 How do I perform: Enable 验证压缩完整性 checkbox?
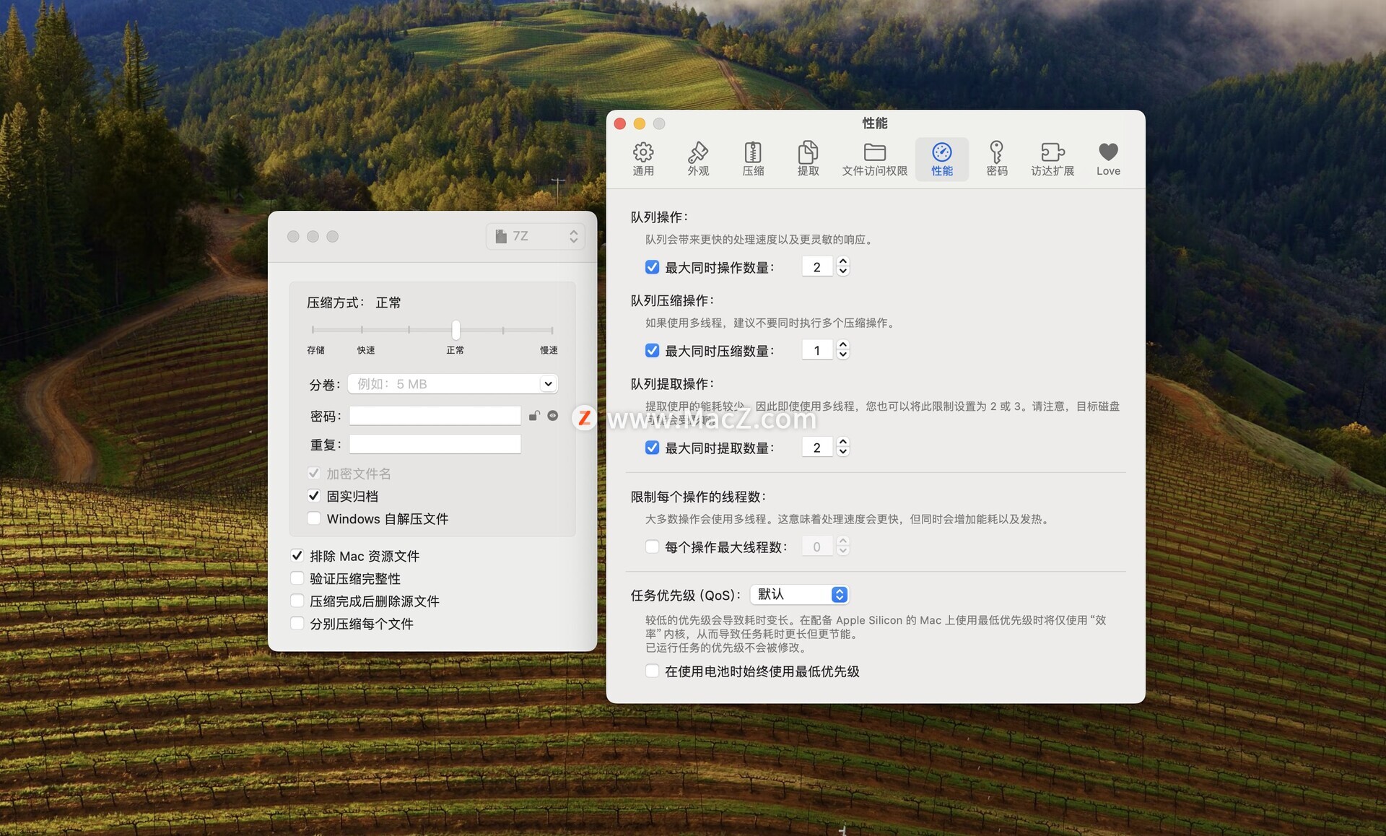(x=297, y=578)
